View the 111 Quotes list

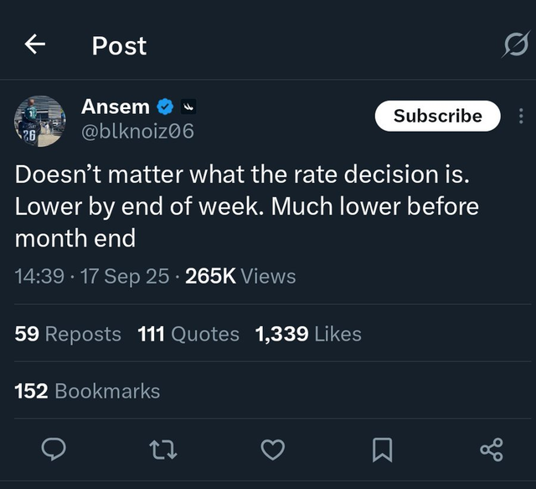(x=188, y=334)
